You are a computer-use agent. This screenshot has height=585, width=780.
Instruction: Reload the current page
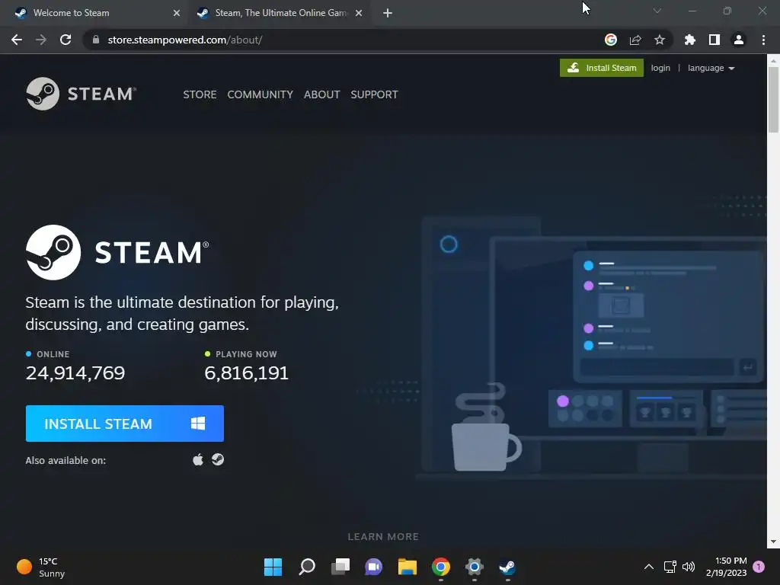coord(66,40)
